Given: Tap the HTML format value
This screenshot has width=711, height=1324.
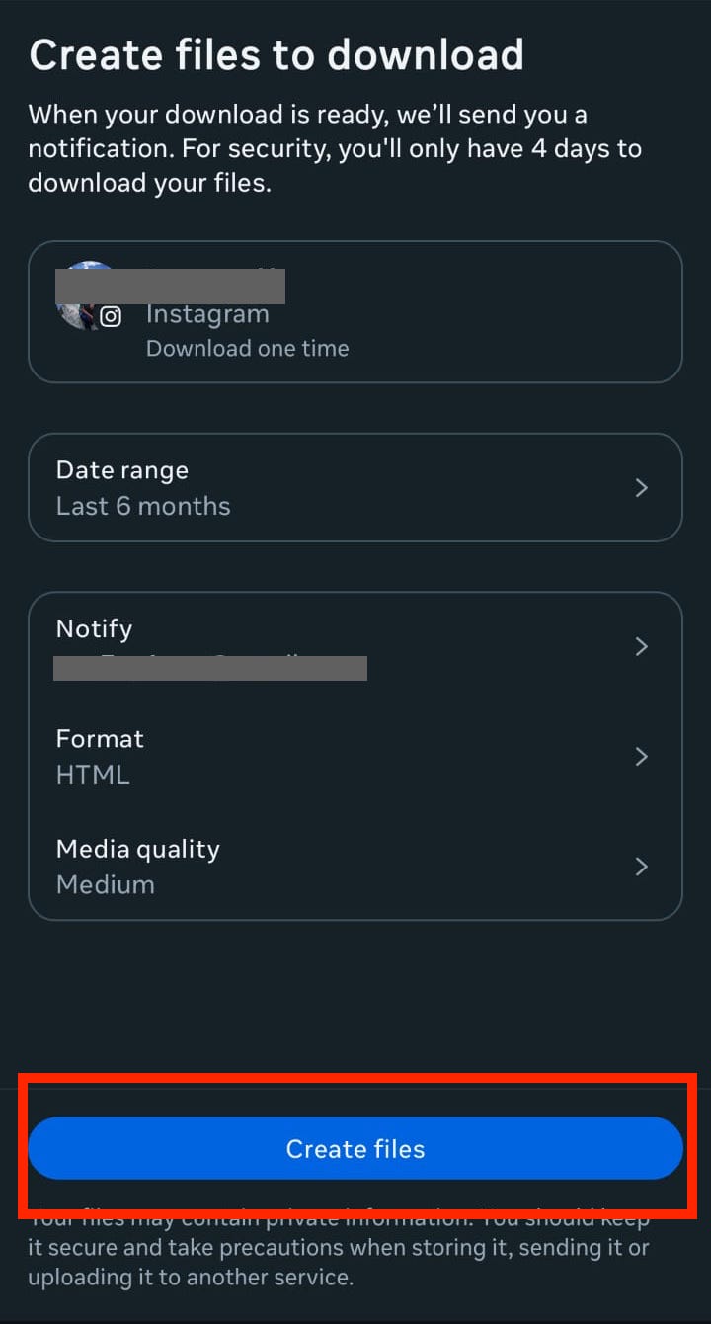Looking at the screenshot, I should (93, 775).
